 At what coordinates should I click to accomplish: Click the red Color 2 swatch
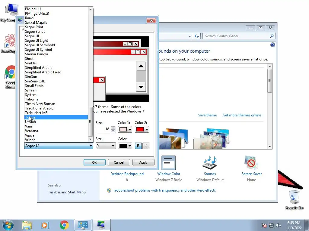[140, 129]
